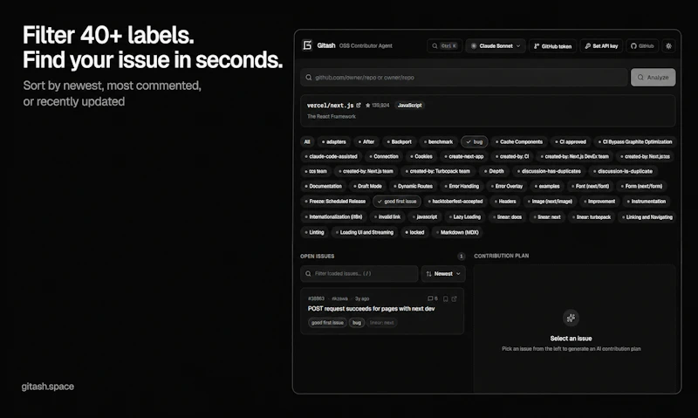This screenshot has height=418, width=698.
Task: Select the Image (next/image) label chip
Action: click(550, 202)
